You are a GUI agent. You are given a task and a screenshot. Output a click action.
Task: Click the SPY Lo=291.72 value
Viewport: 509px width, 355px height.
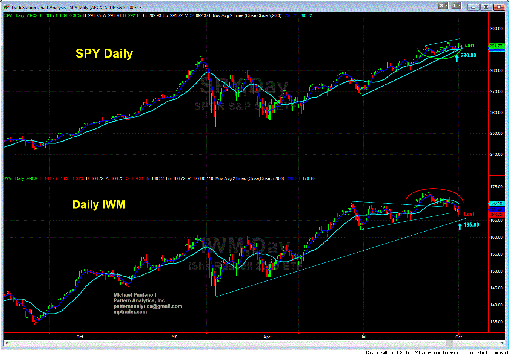click(x=173, y=15)
